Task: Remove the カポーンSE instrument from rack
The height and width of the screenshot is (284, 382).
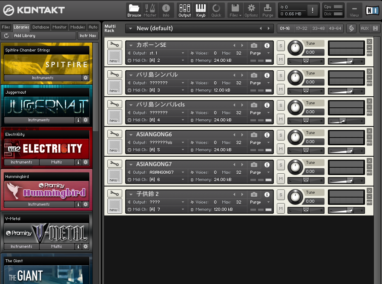Action: pos(369,42)
